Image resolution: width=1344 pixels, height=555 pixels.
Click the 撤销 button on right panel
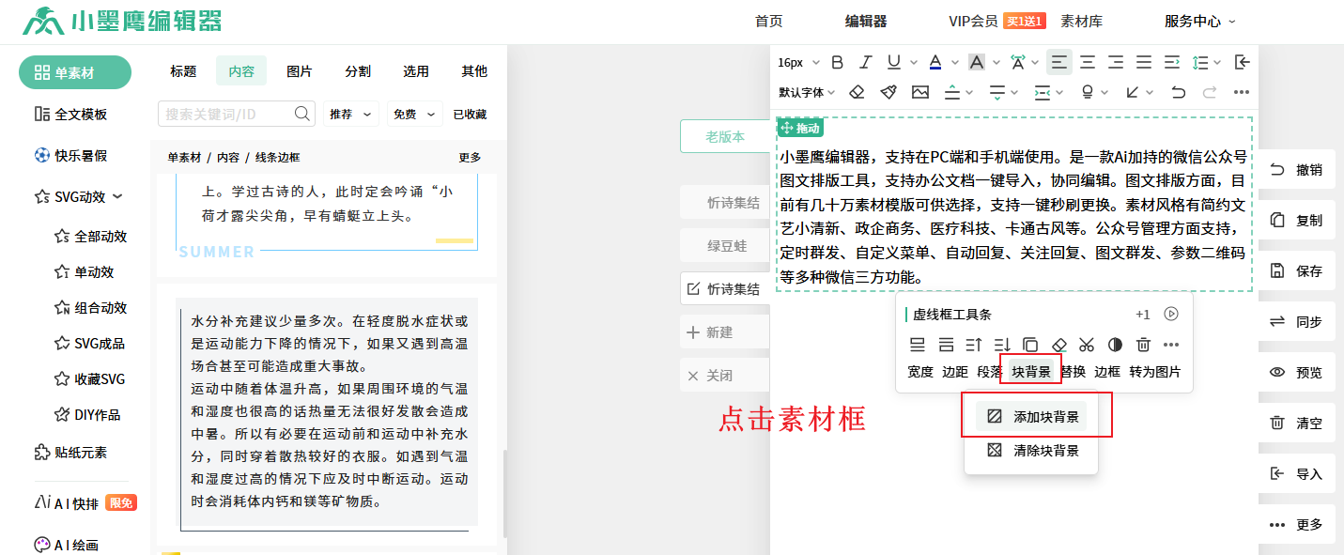click(x=1297, y=170)
